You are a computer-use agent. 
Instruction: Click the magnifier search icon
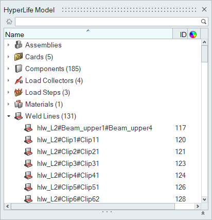(204, 22)
